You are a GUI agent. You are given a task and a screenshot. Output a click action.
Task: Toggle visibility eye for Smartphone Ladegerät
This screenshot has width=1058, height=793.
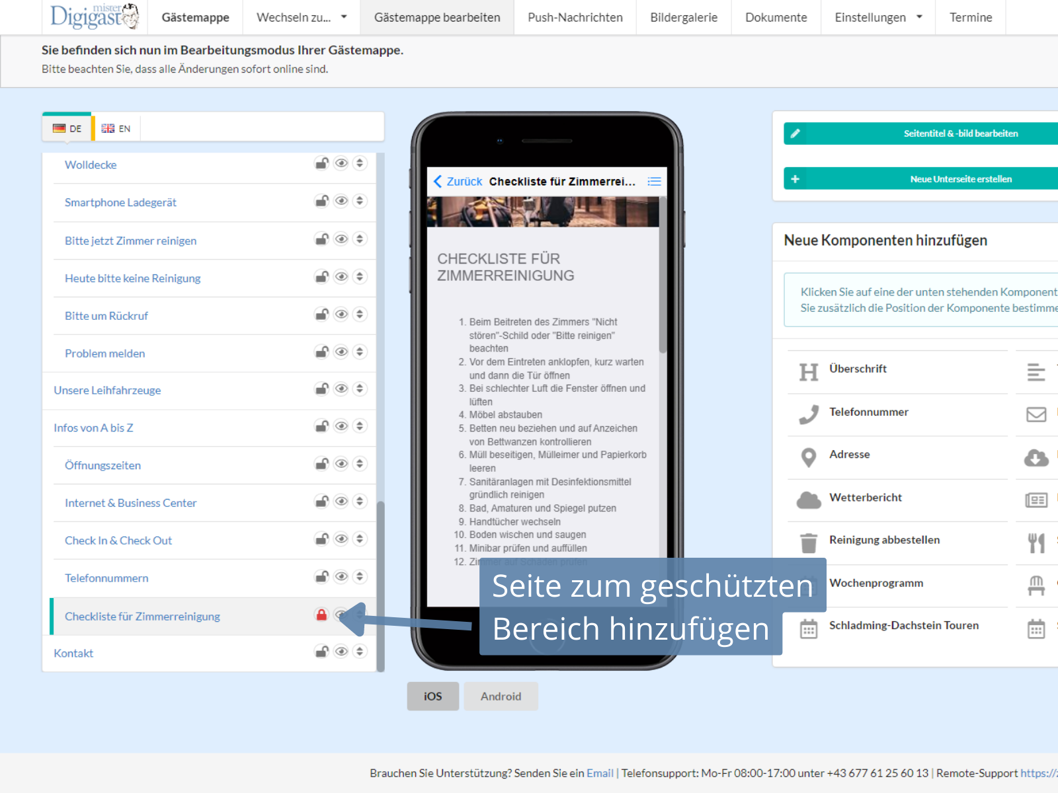(x=341, y=201)
